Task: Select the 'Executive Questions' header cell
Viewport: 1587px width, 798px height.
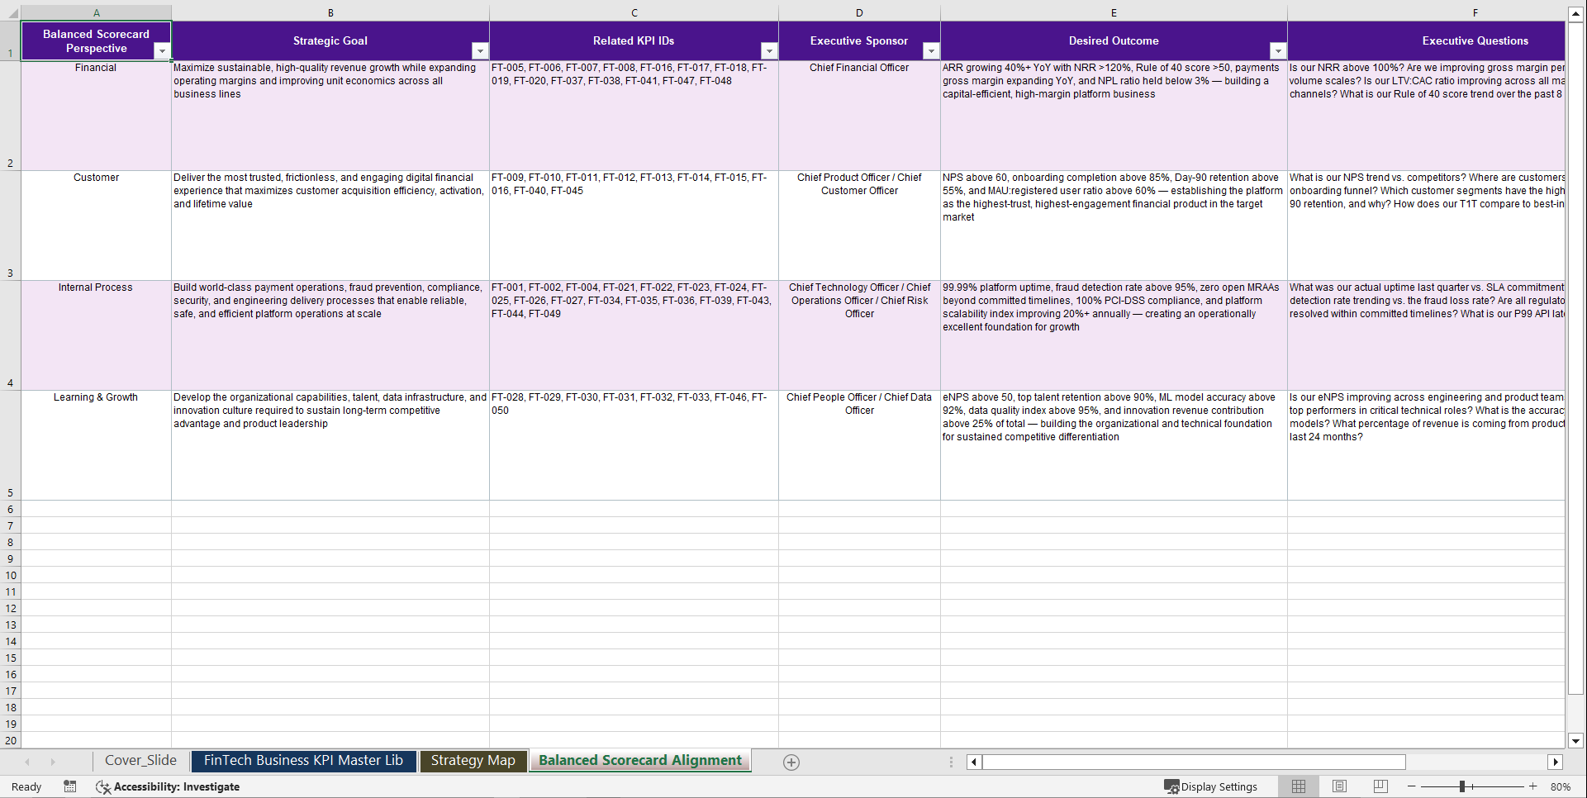Action: 1426,40
